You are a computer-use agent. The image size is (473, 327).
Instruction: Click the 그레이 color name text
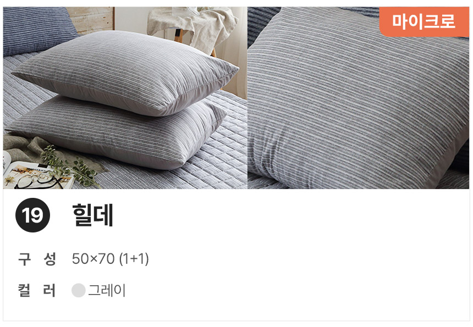[107, 290]
